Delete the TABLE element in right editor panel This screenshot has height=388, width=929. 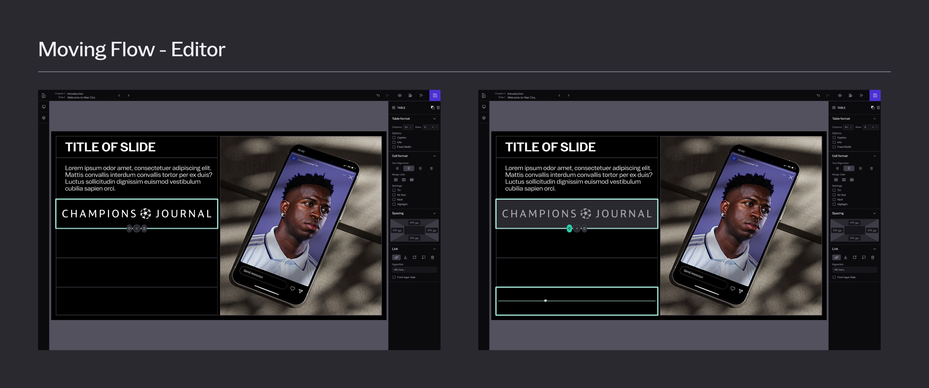coord(878,108)
